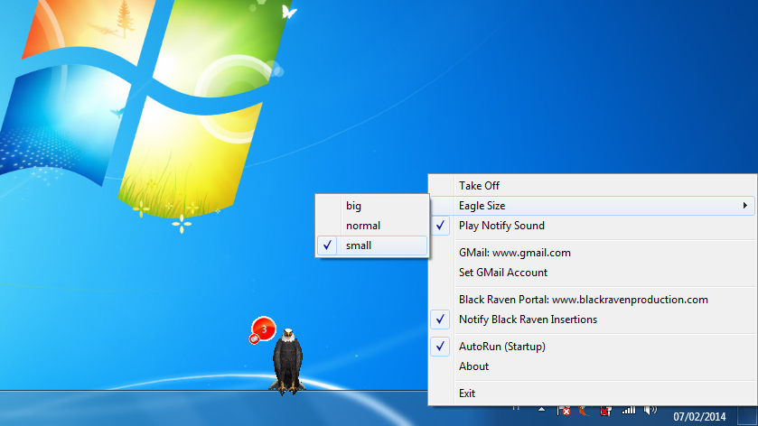Toggle Play Notify Sound option
Screen dimensions: 758x426
point(592,225)
